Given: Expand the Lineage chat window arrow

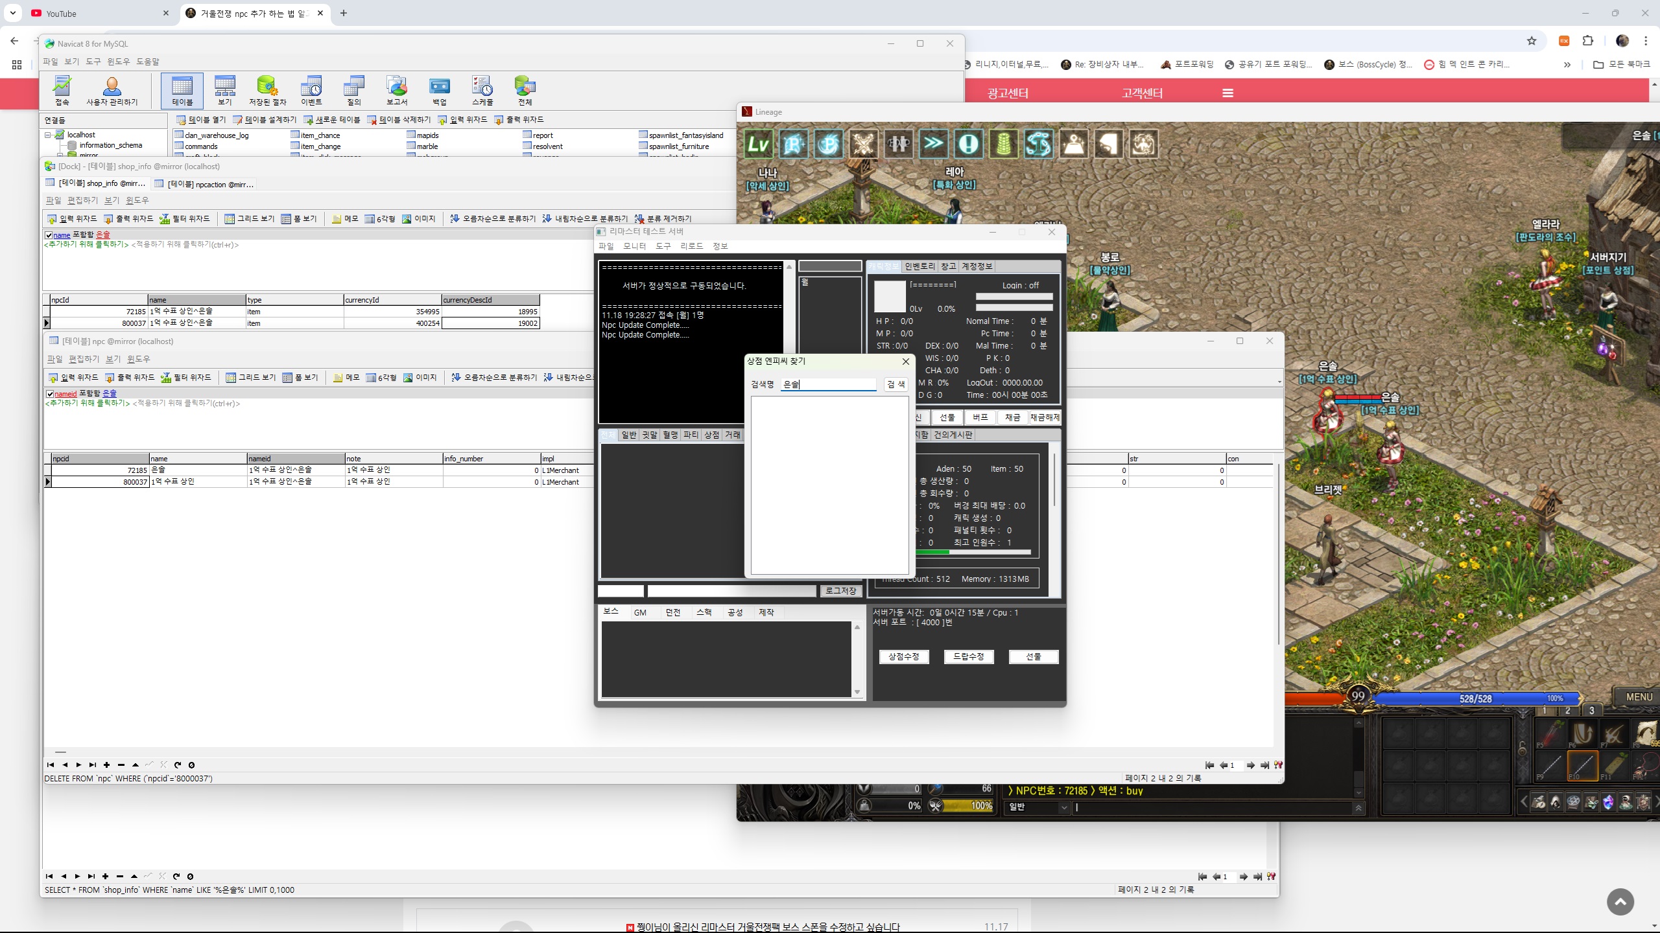Looking at the screenshot, I should pyautogui.click(x=1358, y=808).
